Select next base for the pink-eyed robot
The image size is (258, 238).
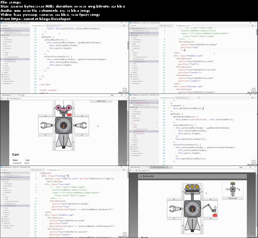(x=73, y=142)
